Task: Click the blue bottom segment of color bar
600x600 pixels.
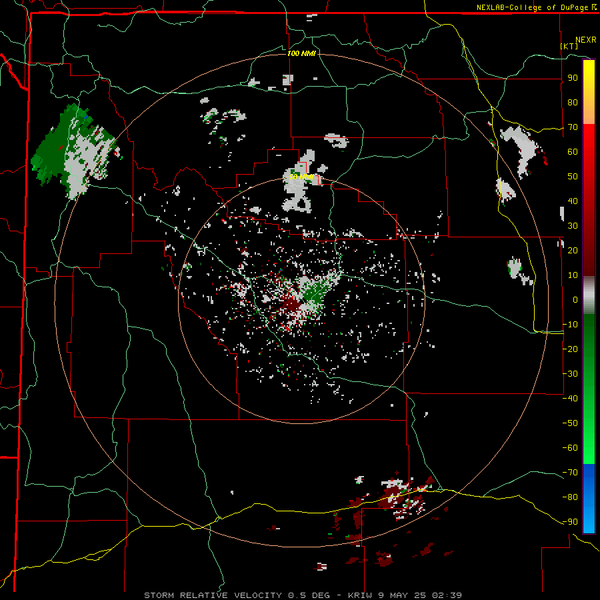Action: (589, 498)
